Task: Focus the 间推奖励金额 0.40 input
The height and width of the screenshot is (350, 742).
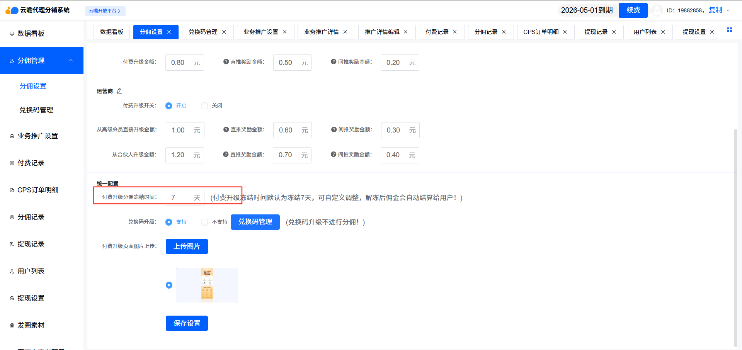Action: click(x=400, y=155)
